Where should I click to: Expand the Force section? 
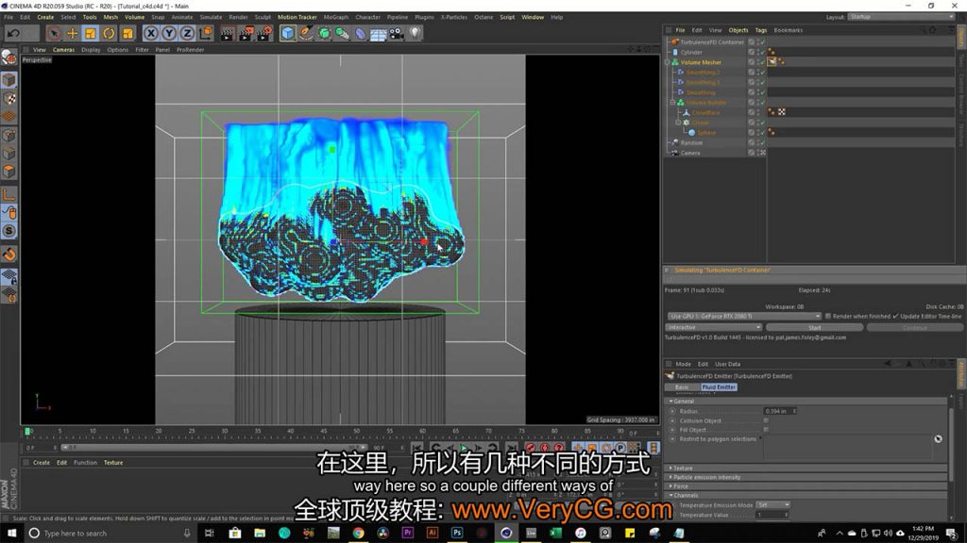click(x=671, y=486)
